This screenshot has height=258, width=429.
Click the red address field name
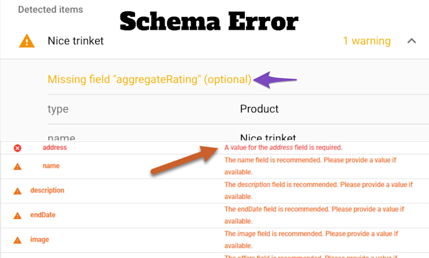click(54, 147)
